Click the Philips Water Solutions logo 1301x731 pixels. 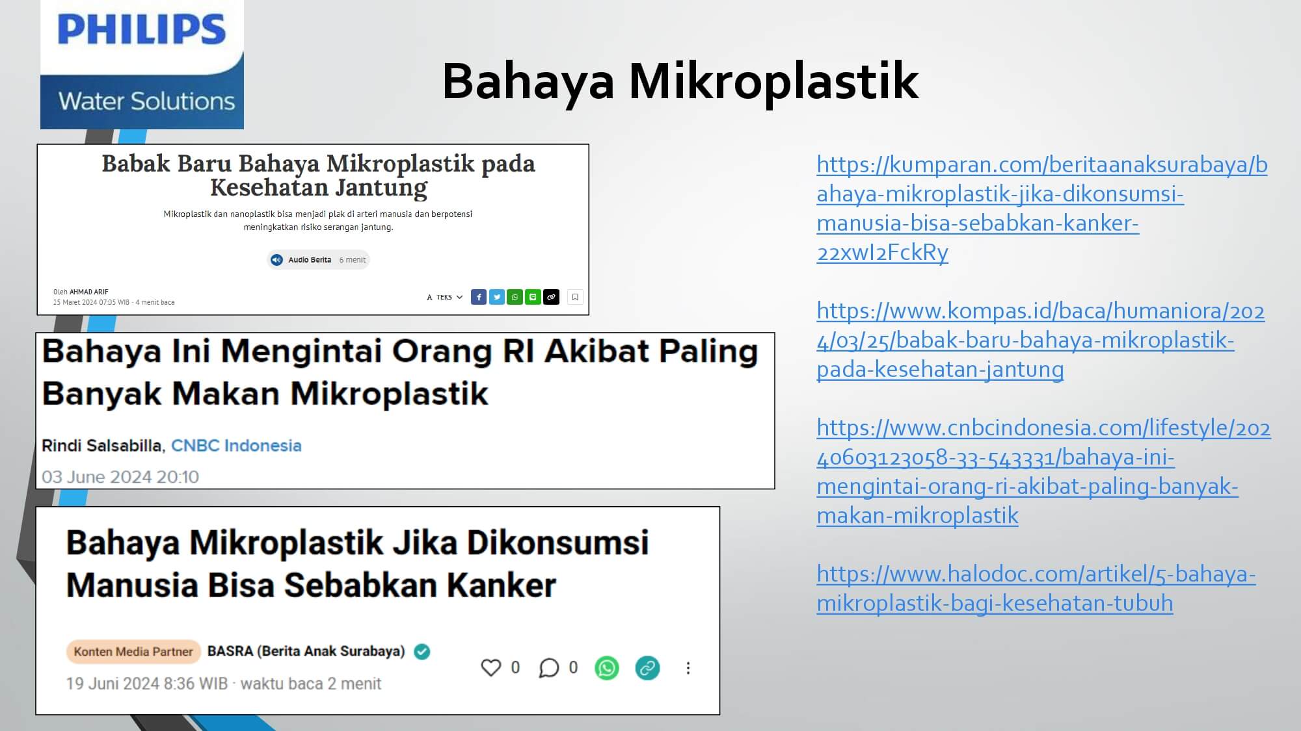point(142,64)
